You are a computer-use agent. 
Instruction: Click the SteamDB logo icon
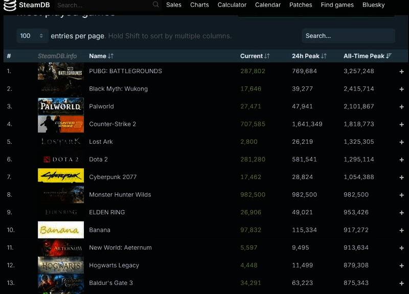pos(9,5)
